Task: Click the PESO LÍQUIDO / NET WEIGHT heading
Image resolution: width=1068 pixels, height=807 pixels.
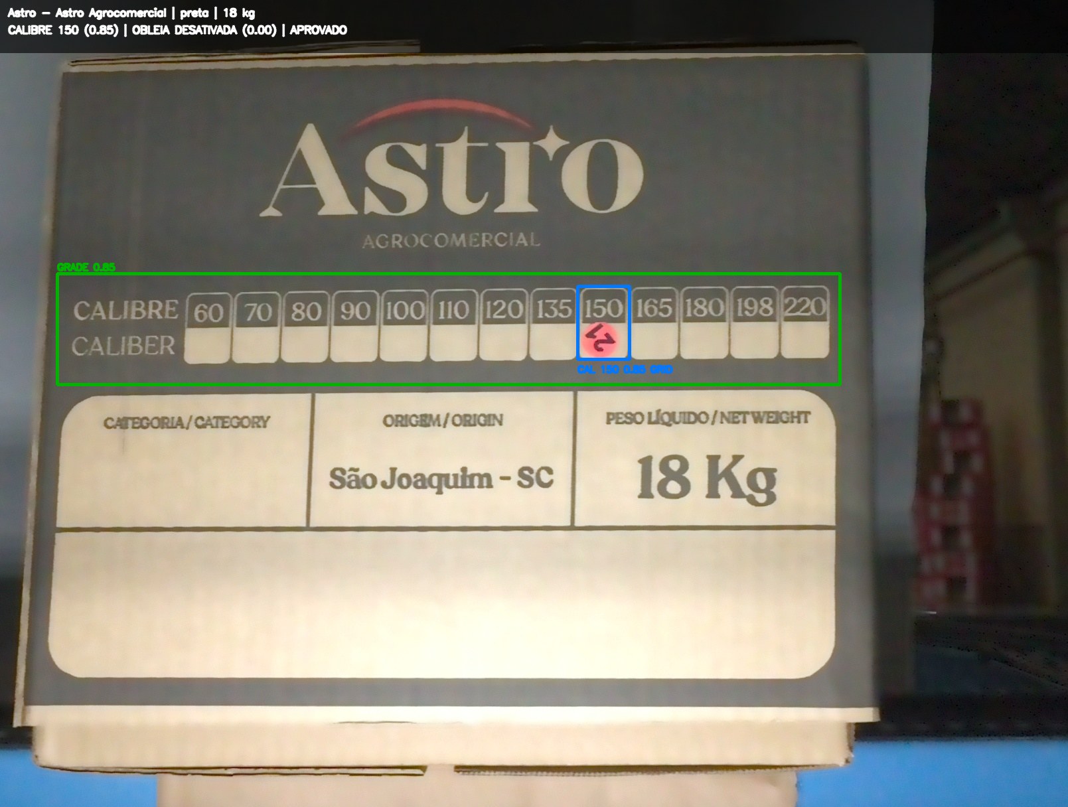Action: (x=708, y=418)
